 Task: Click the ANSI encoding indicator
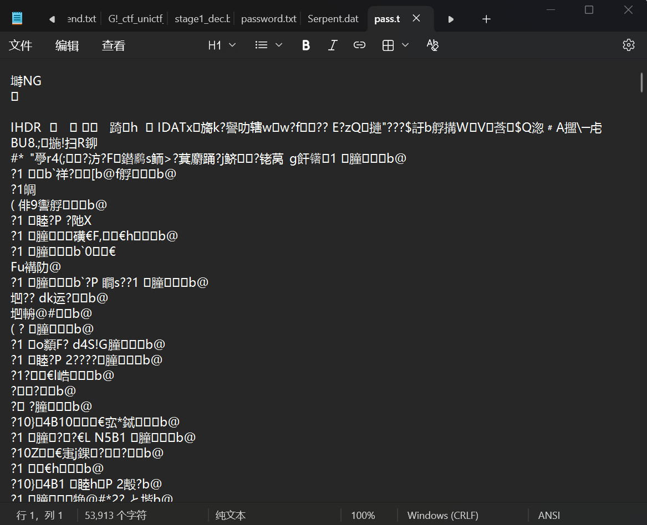click(549, 516)
